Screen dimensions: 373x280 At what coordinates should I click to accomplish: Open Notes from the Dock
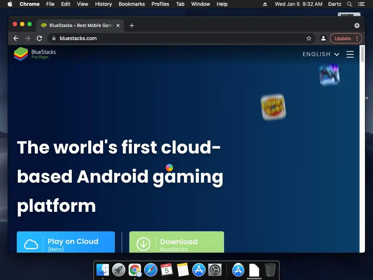183,270
